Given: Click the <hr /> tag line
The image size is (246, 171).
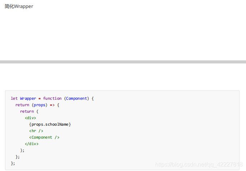Looking at the screenshot, I should tap(36, 131).
